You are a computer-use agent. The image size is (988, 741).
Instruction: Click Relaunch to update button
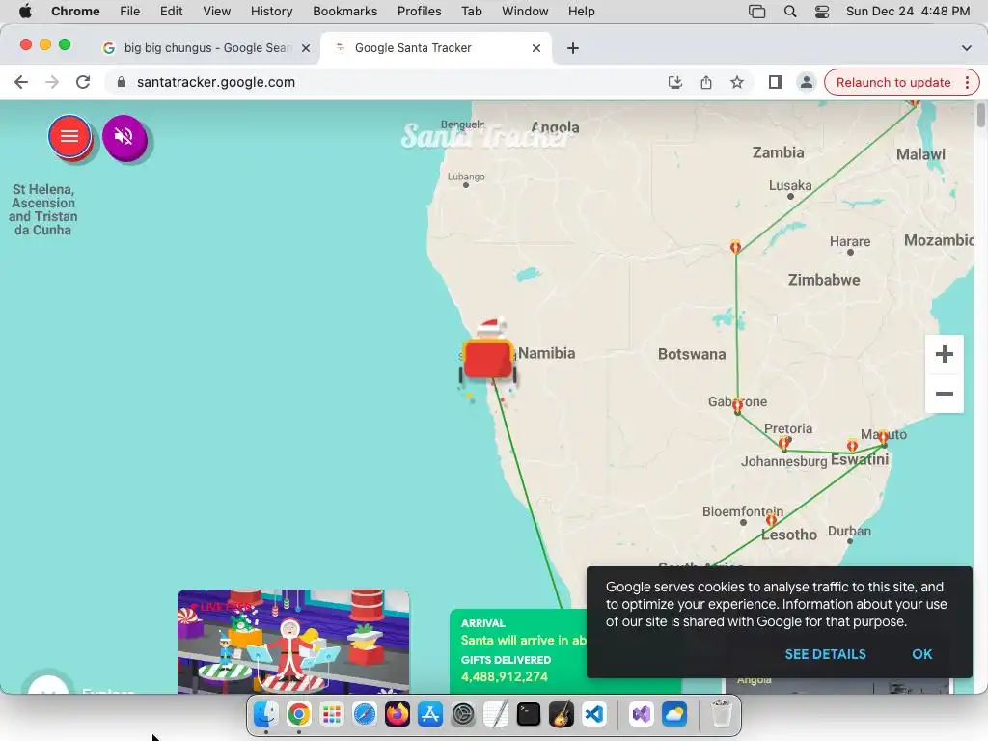(x=892, y=83)
